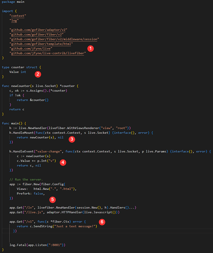The image size is (213, 253).
Task: Follow the fiber/v2/middleware/session import link
Action: (54, 39)
